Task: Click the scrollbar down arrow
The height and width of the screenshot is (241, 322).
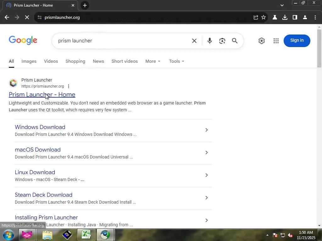Action: pyautogui.click(x=319, y=226)
